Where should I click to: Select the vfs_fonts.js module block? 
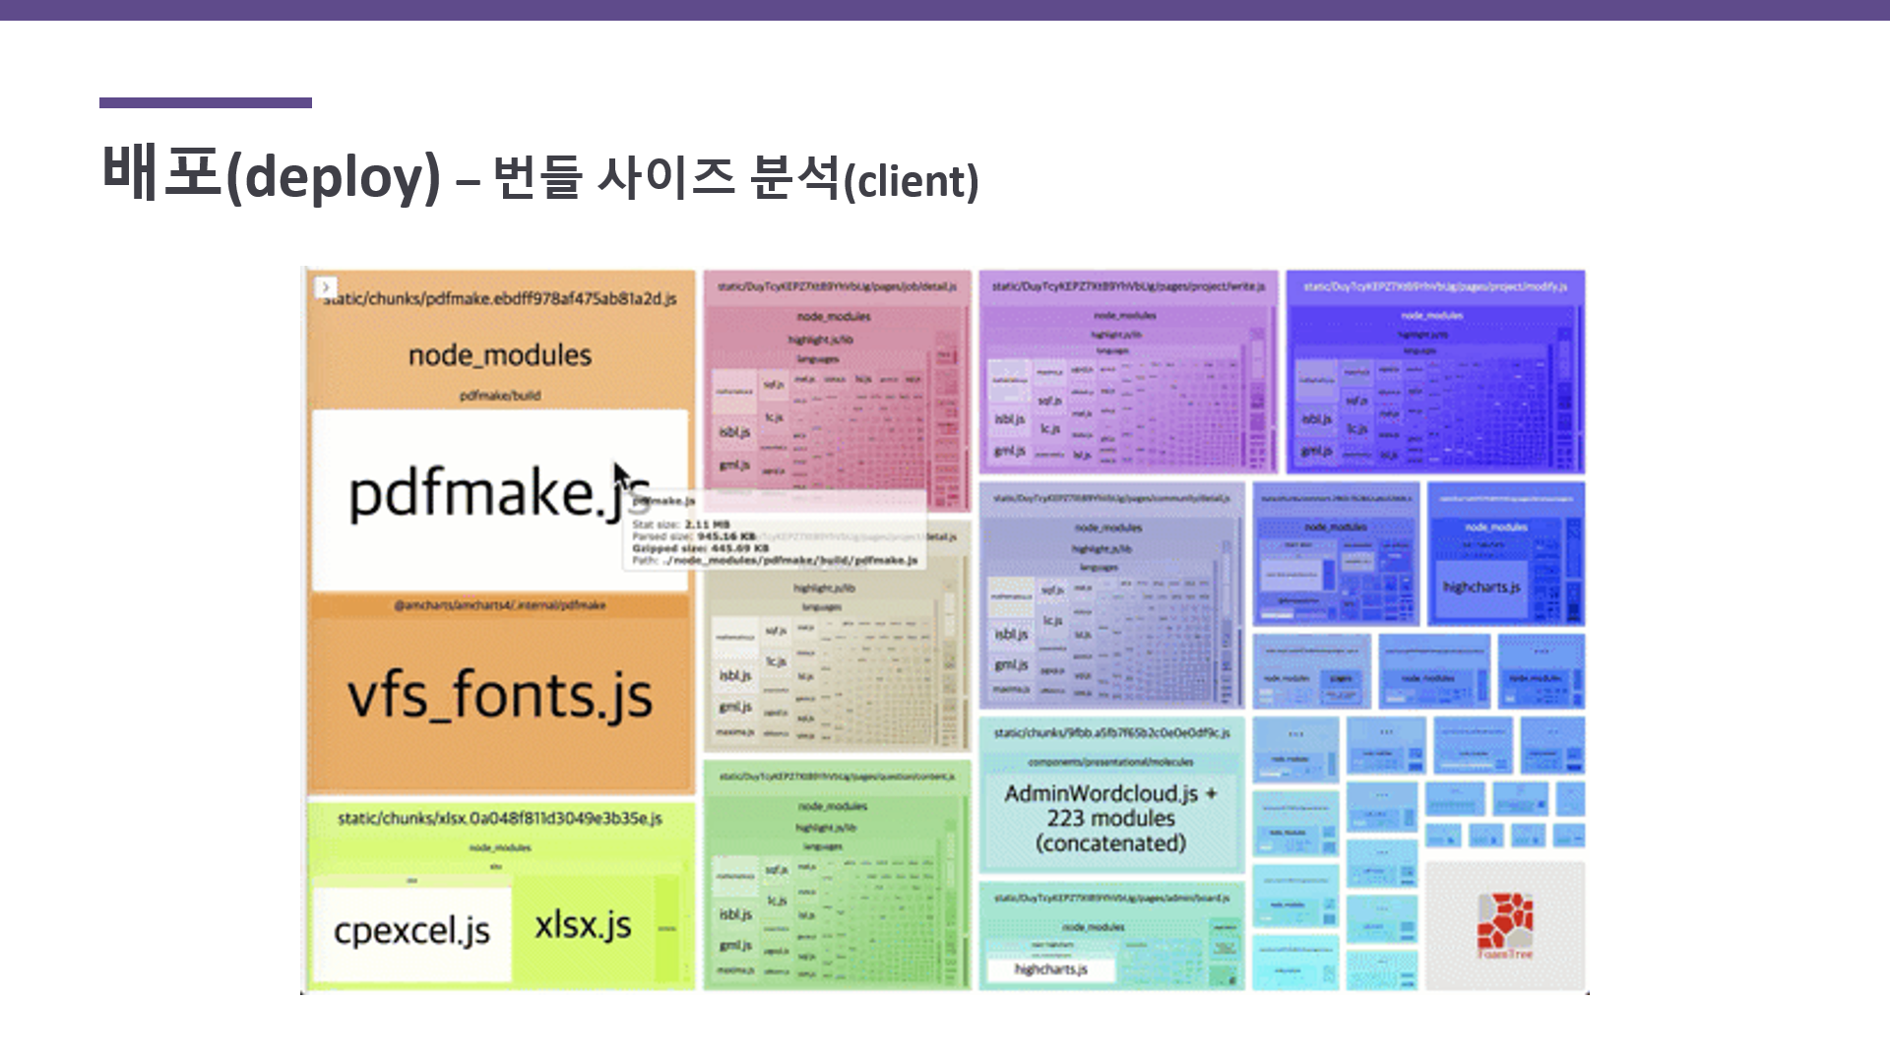click(x=500, y=696)
